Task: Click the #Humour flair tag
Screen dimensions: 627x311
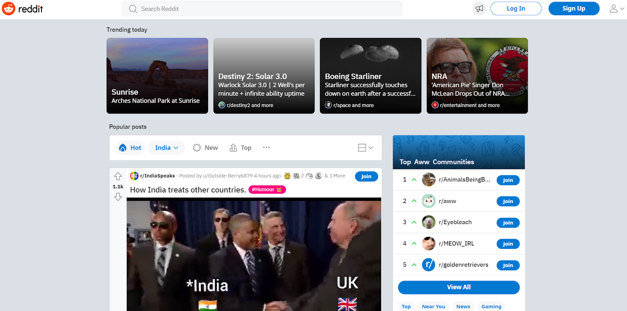Action: [x=267, y=189]
